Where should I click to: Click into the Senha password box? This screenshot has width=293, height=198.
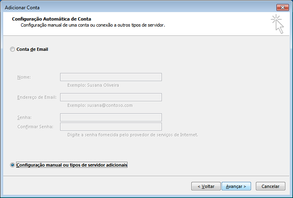coord(111,117)
